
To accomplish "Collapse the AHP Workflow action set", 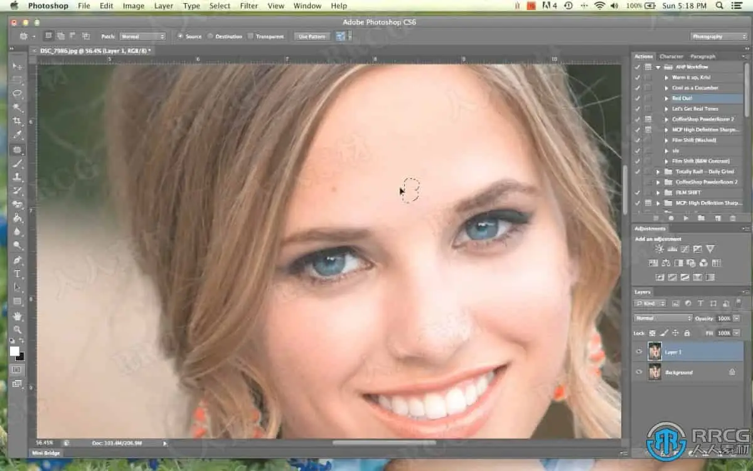I will (658, 67).
